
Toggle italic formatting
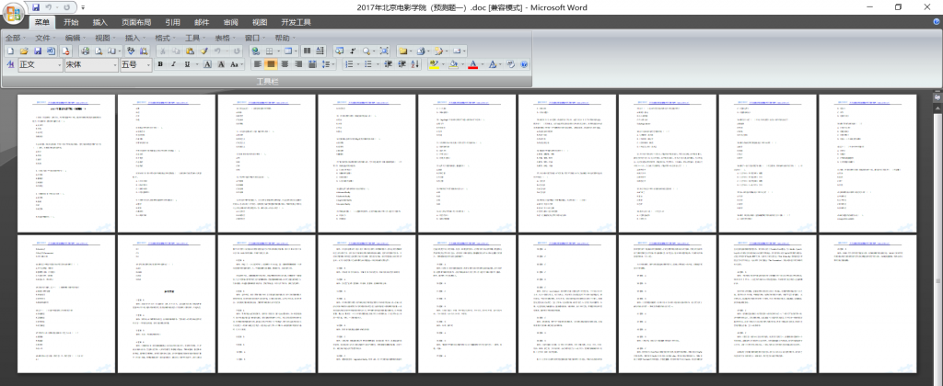pyautogui.click(x=173, y=64)
